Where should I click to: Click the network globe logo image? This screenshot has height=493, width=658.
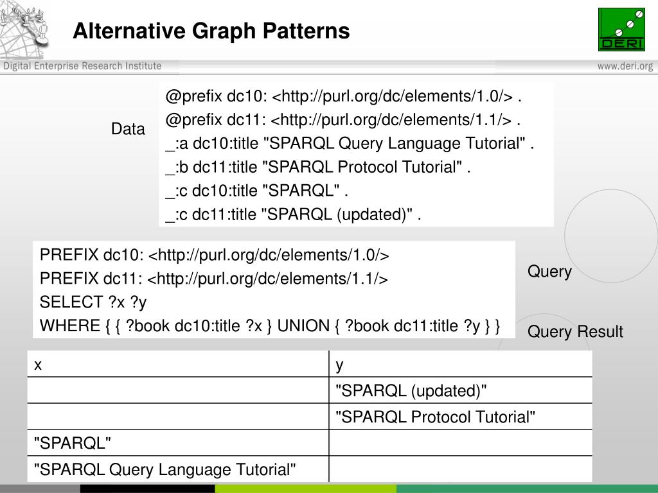tap(24, 30)
